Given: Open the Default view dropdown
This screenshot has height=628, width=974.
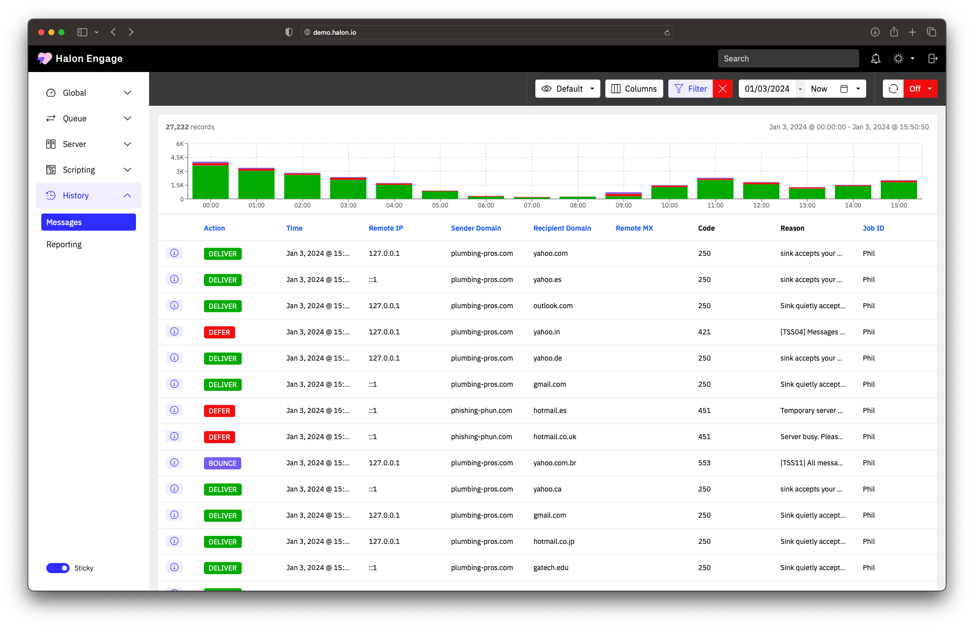Looking at the screenshot, I should pos(568,89).
